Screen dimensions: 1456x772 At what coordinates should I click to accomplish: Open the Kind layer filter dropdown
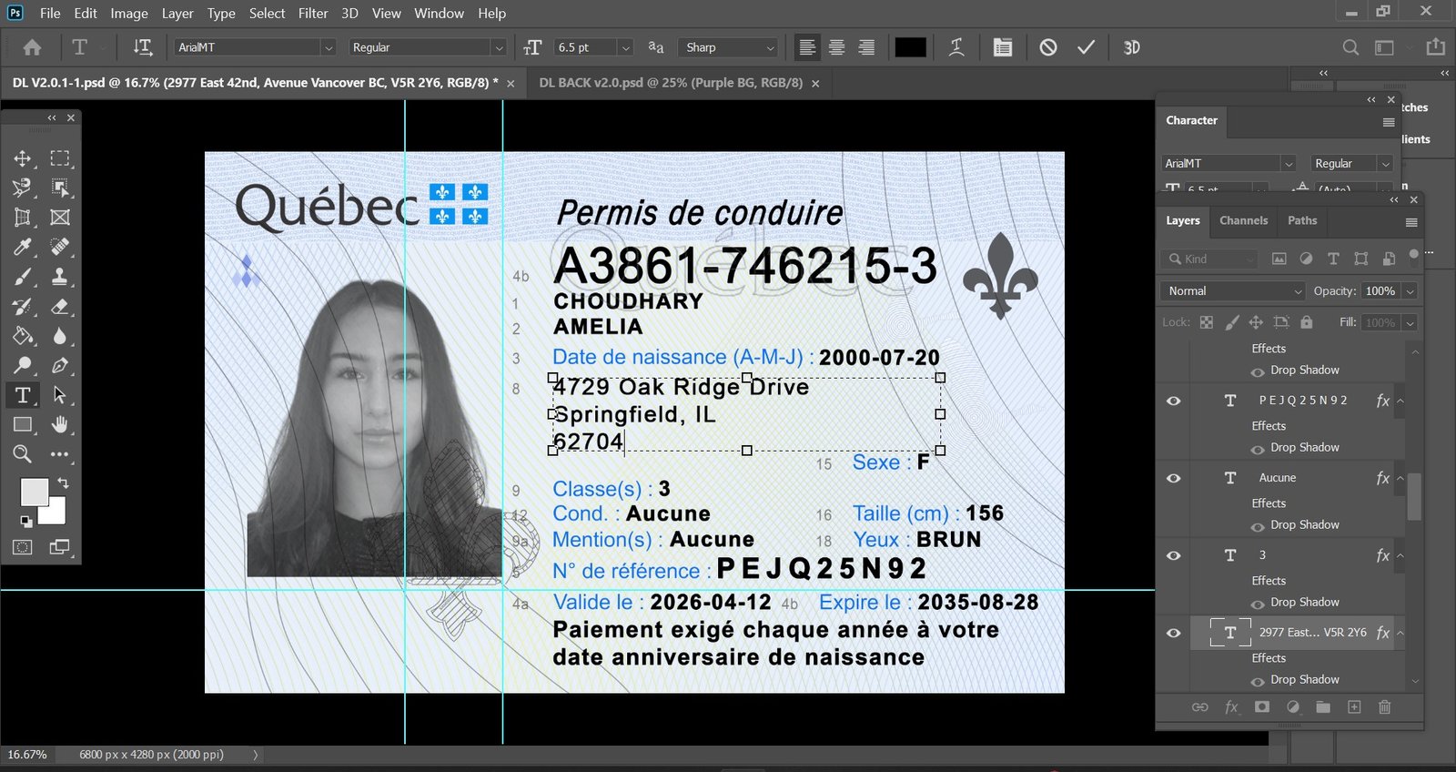click(1209, 259)
